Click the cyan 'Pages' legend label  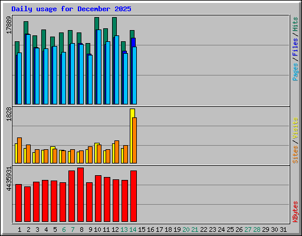pyautogui.click(x=296, y=72)
